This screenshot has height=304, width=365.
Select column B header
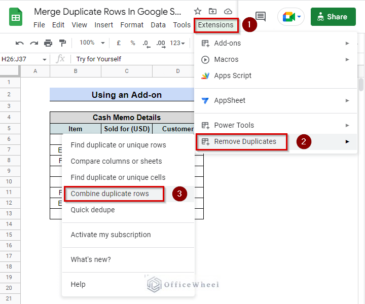tap(76, 71)
